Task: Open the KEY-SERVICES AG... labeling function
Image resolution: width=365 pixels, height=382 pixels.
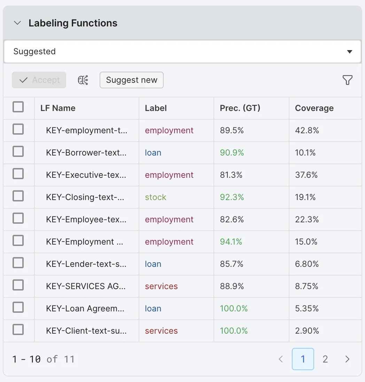Action: tap(86, 286)
